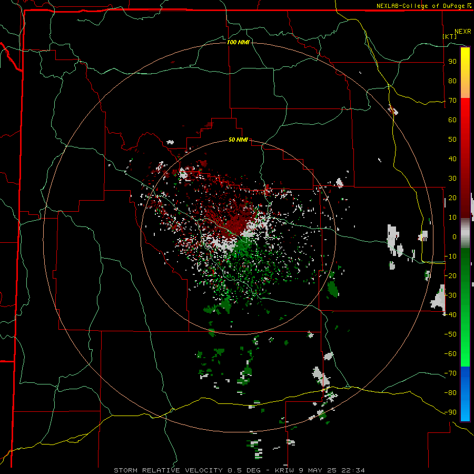This screenshot has height=474, width=474.
Task: Click the -30 value on velocity scale
Action: (x=450, y=295)
